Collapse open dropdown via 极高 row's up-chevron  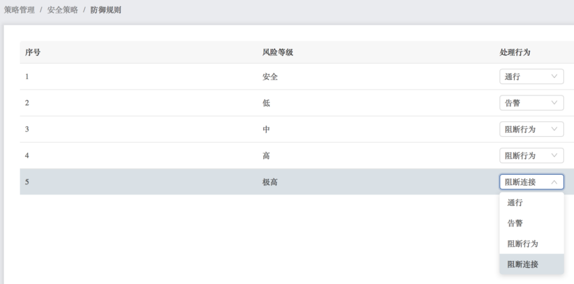point(554,182)
